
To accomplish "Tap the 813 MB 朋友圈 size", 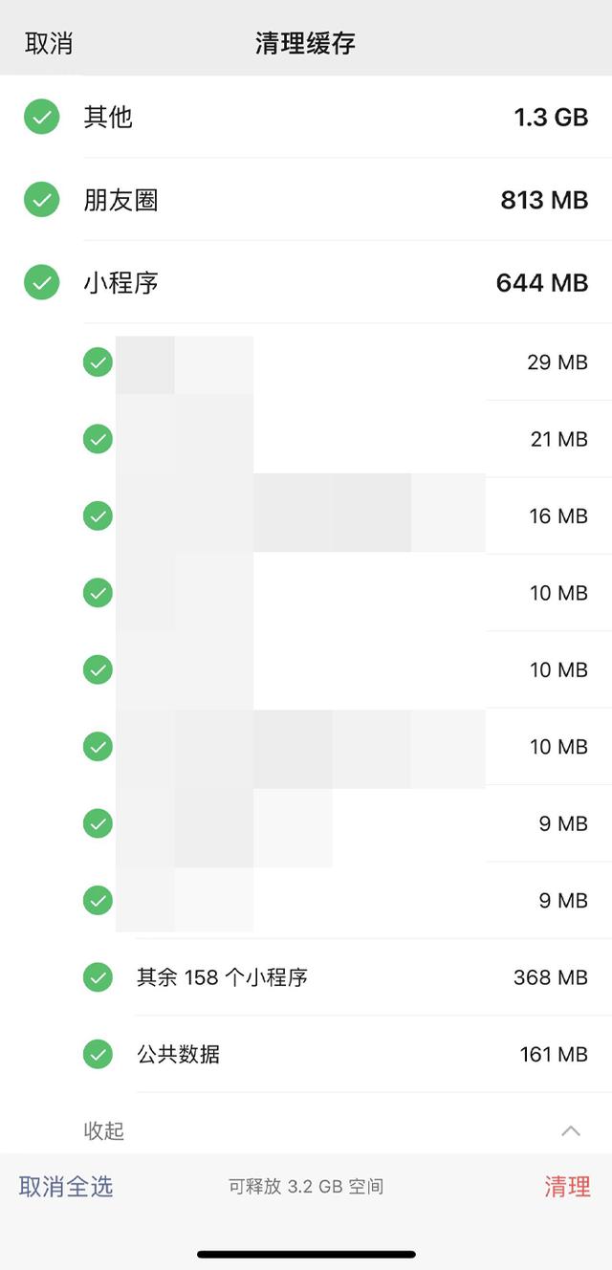I will 544,200.
